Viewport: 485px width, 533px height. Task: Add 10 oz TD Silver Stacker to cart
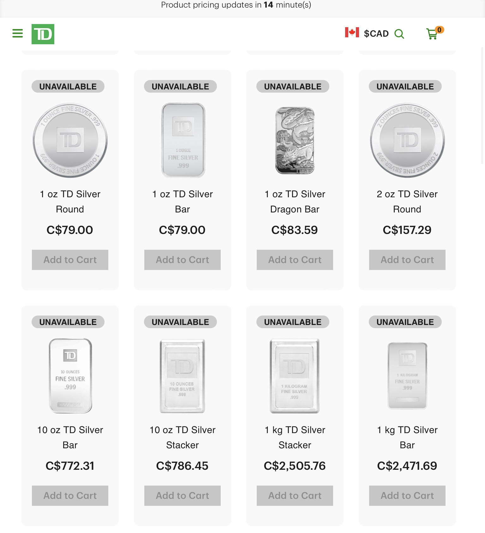[x=183, y=496]
